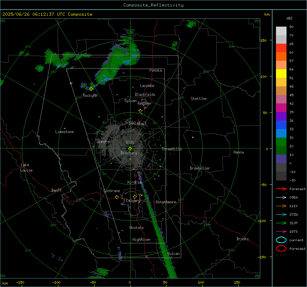Click the 09EA legend label

coord(293,198)
